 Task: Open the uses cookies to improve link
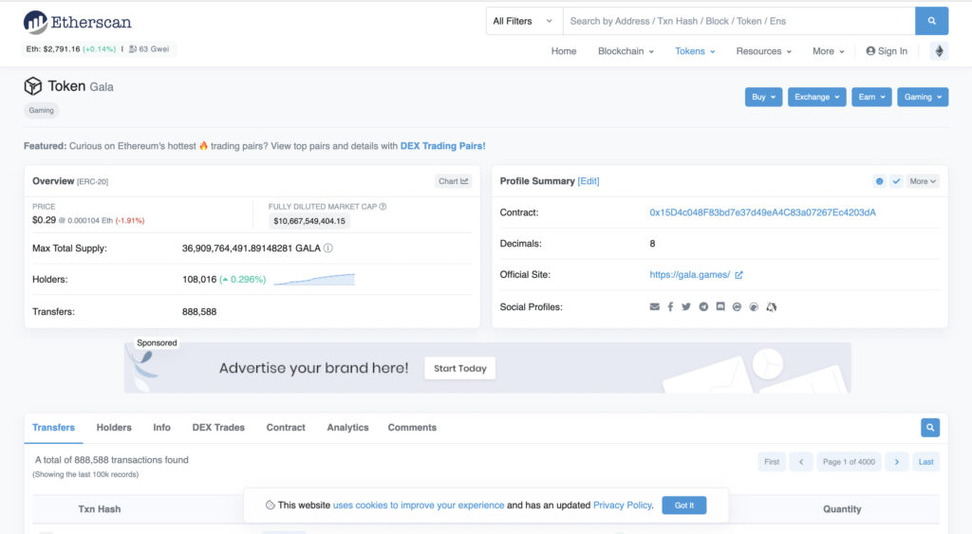coord(419,505)
